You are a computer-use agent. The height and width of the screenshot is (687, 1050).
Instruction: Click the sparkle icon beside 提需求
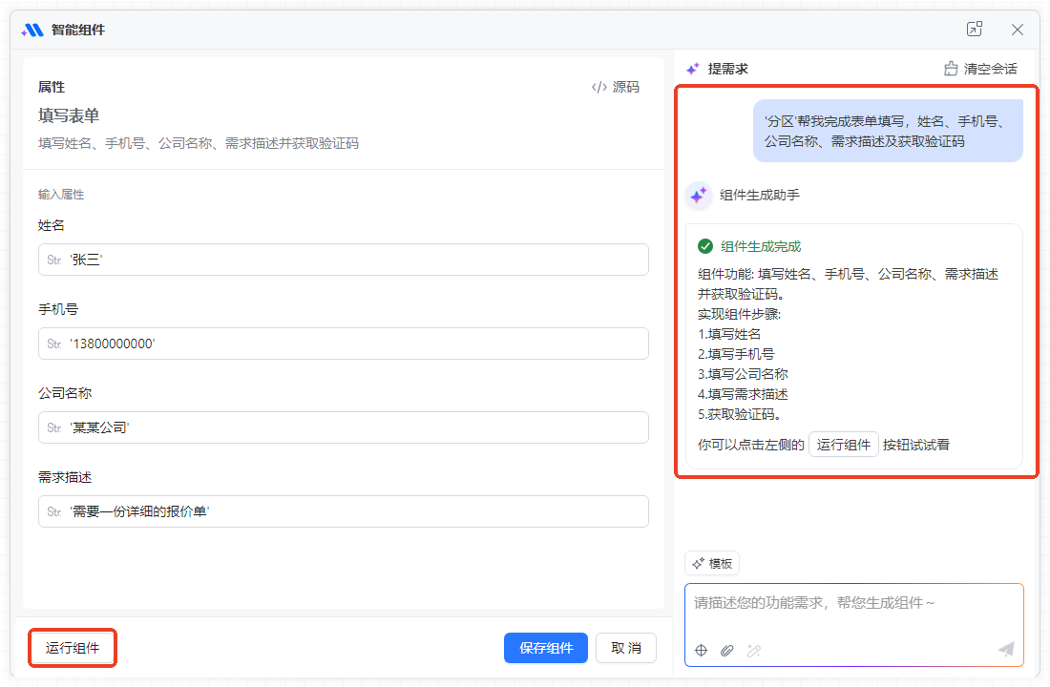(x=693, y=69)
